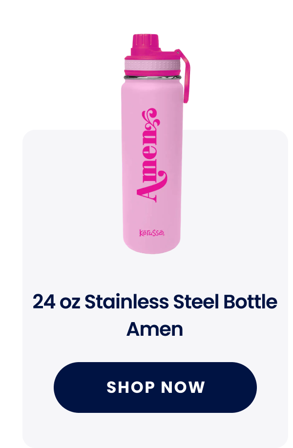Select the hot pink screw cap

click(x=146, y=45)
